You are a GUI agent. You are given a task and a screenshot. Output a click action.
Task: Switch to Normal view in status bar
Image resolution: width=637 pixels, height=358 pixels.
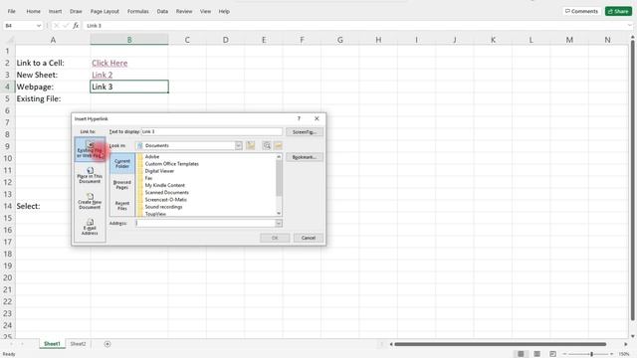(x=521, y=354)
